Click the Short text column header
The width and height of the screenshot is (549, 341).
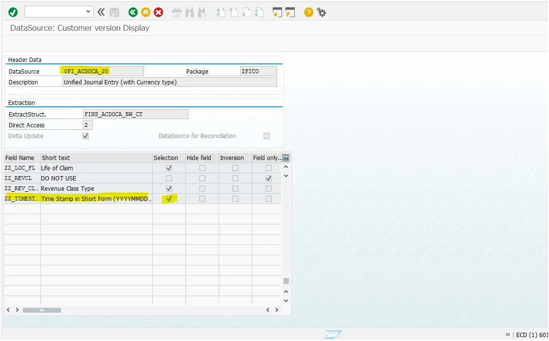(x=97, y=158)
